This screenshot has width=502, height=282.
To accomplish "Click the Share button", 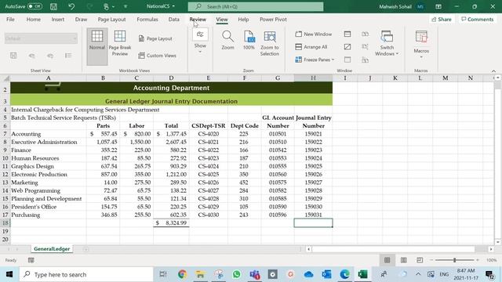I will pos(442,20).
